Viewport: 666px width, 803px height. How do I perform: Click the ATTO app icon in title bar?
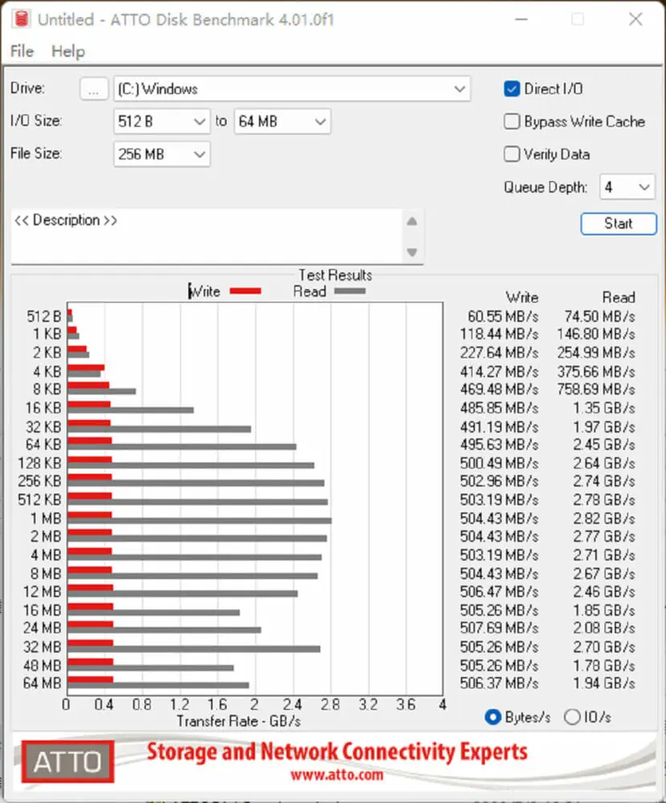click(x=20, y=18)
